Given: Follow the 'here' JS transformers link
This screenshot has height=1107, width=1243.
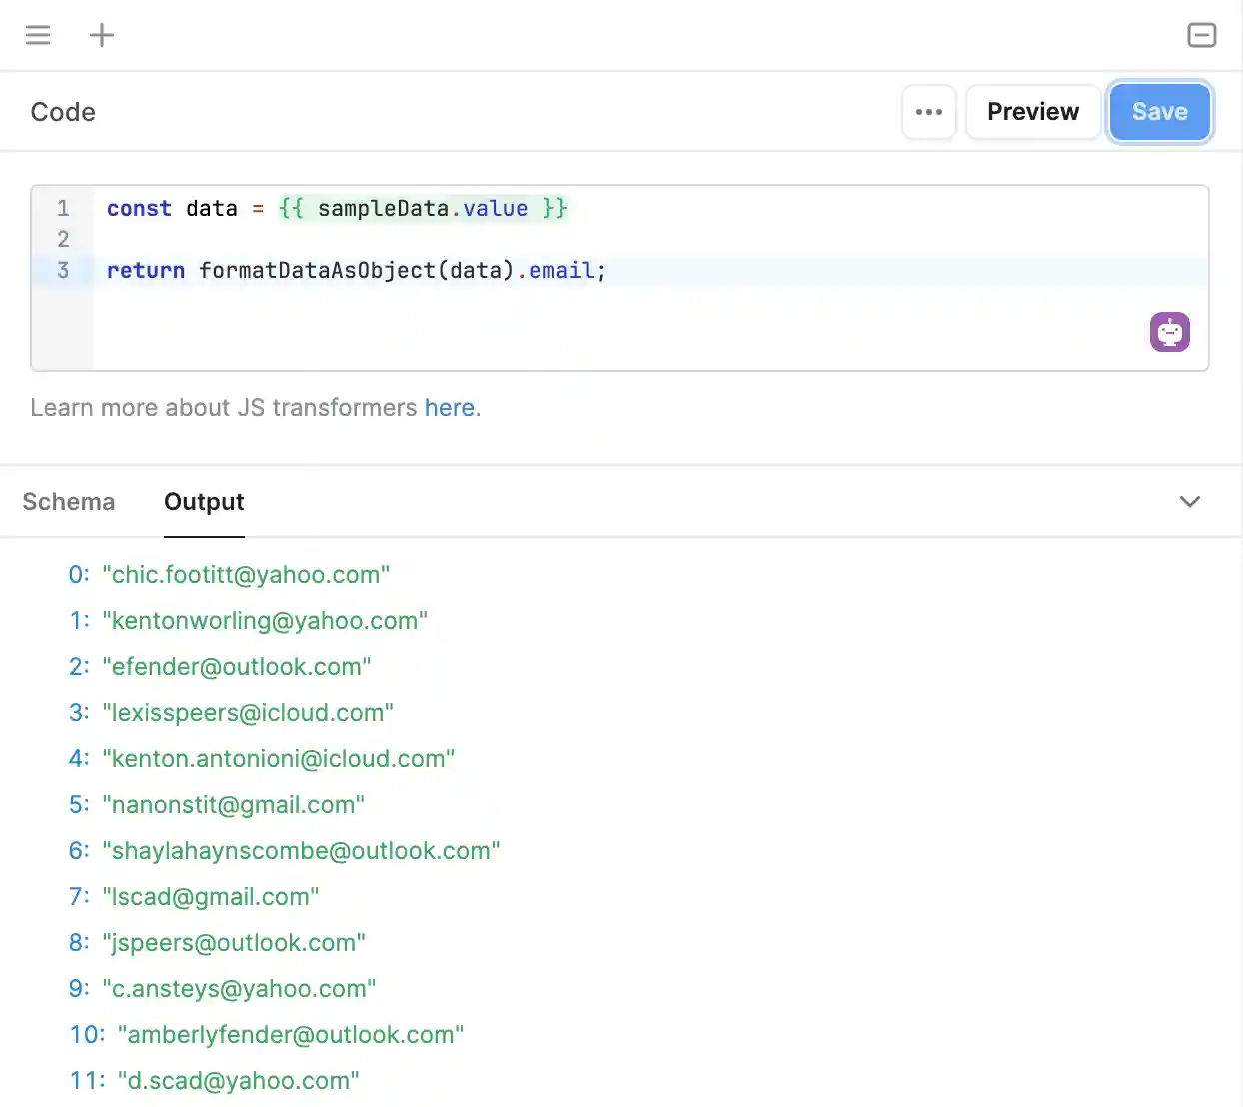Looking at the screenshot, I should [449, 408].
